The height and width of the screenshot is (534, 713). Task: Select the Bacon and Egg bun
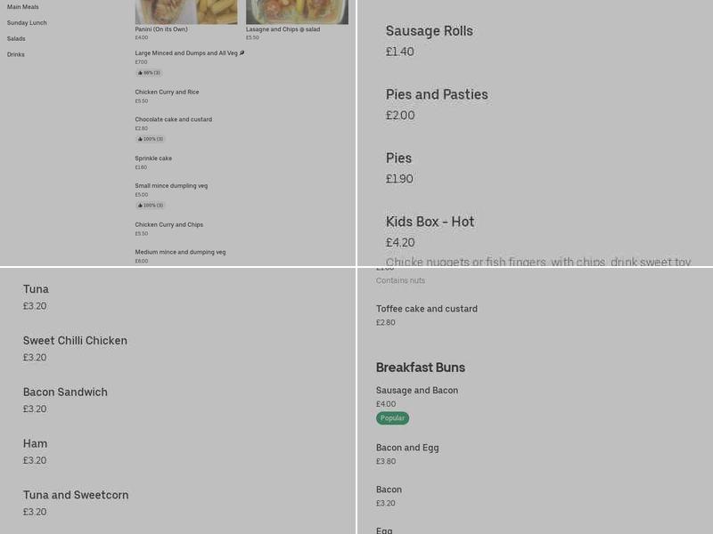[x=407, y=448]
